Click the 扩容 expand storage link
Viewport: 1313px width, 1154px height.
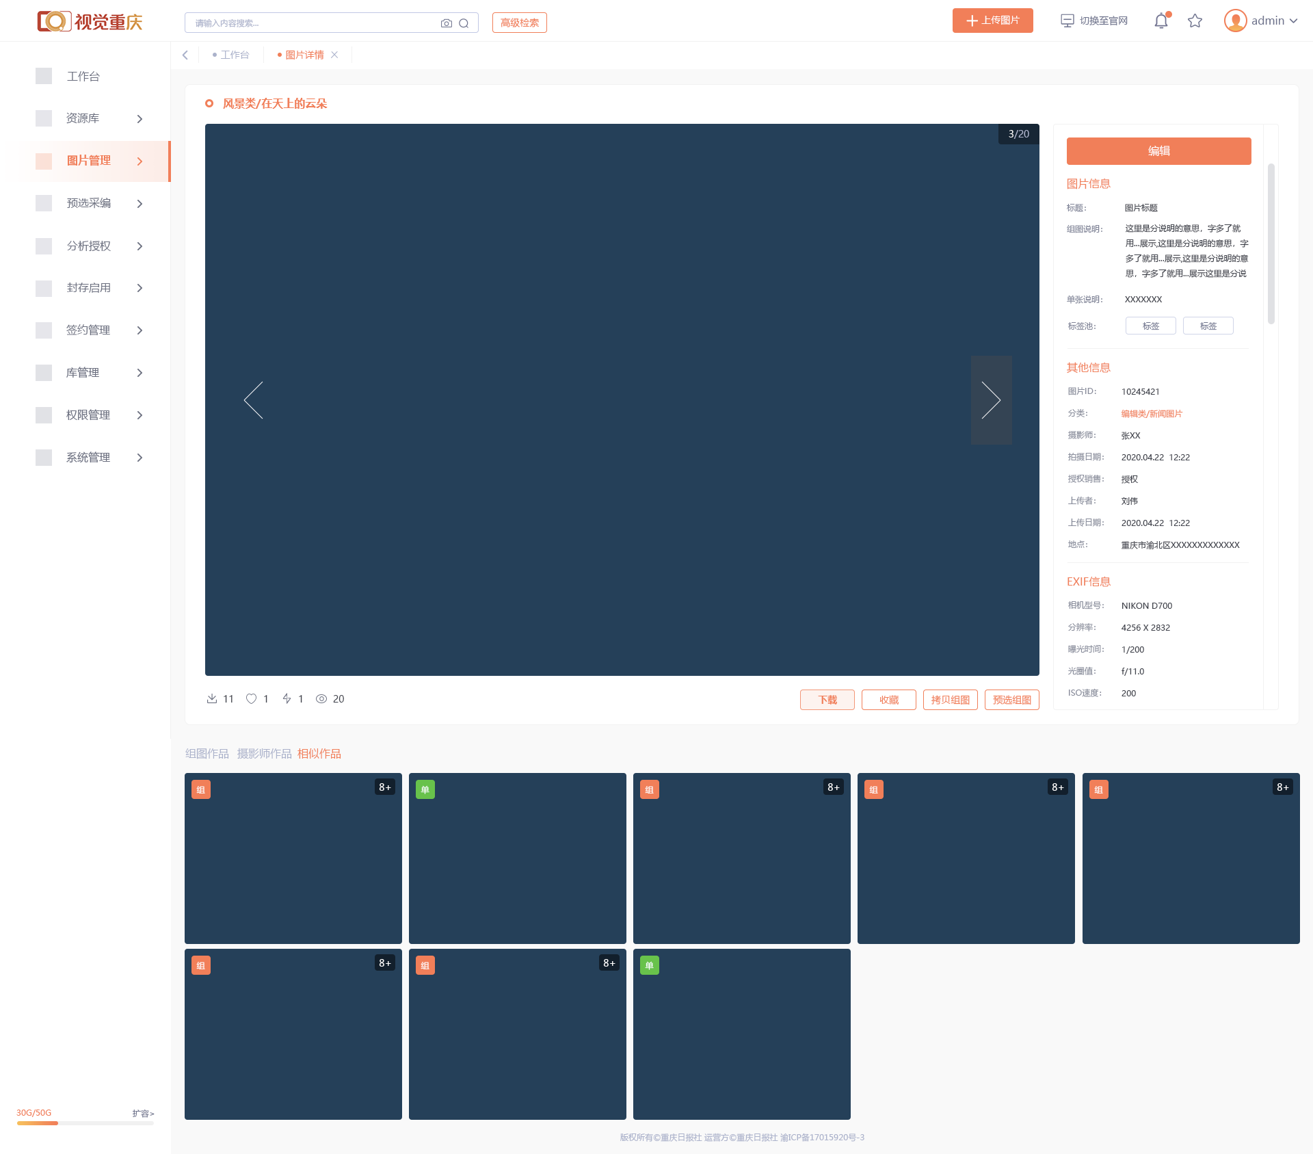pos(143,1113)
